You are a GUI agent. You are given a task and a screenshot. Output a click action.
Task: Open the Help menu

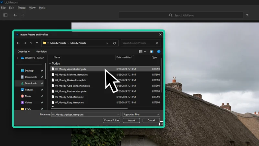(x=42, y=8)
